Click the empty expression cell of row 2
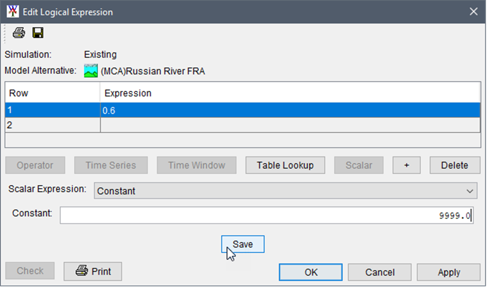Image resolution: width=488 pixels, height=287 pixels. click(290, 125)
